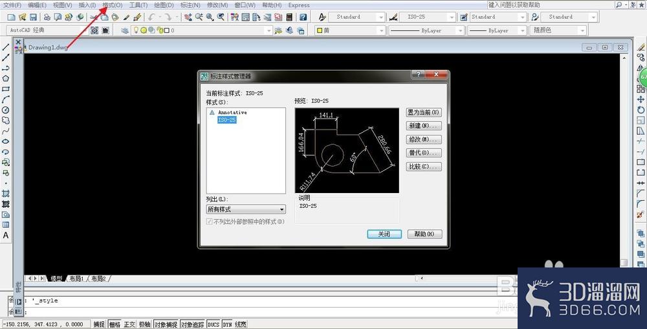The image size is (647, 329).
Task: Toggle 捕捉 snap mode in status bar
Action: tap(99, 324)
